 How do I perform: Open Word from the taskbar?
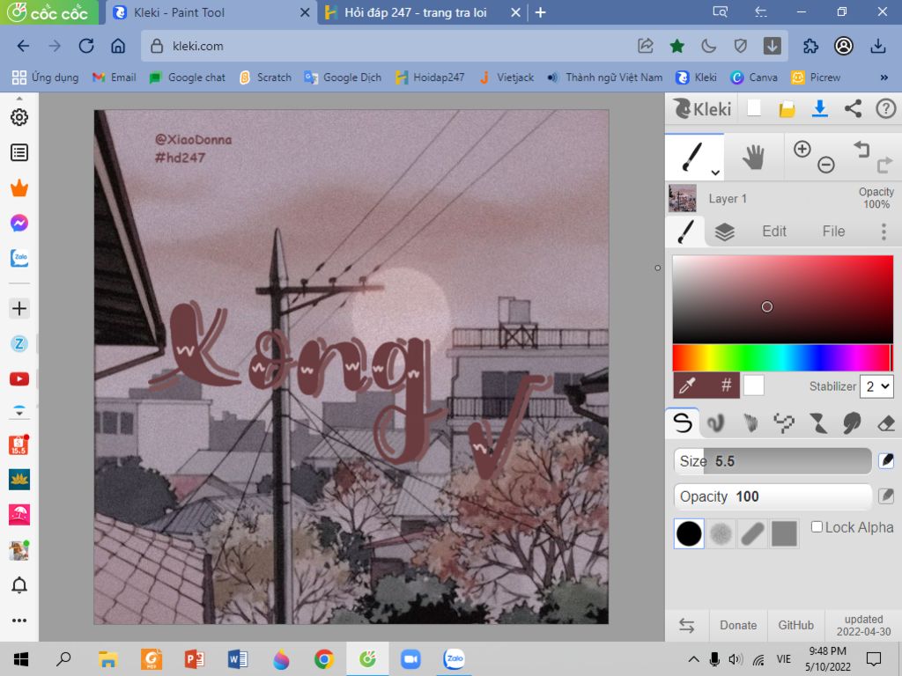[x=237, y=658]
